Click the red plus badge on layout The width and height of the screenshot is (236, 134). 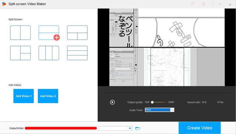56,38
